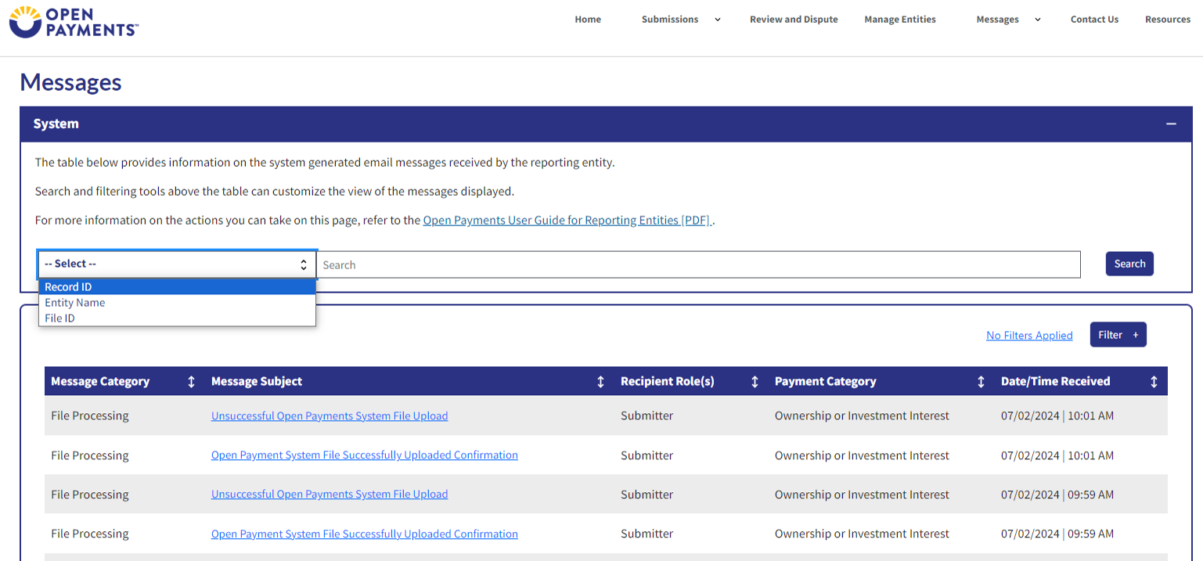Image resolution: width=1203 pixels, height=561 pixels.
Task: Expand the Messages menu chevron
Action: coord(1038,20)
